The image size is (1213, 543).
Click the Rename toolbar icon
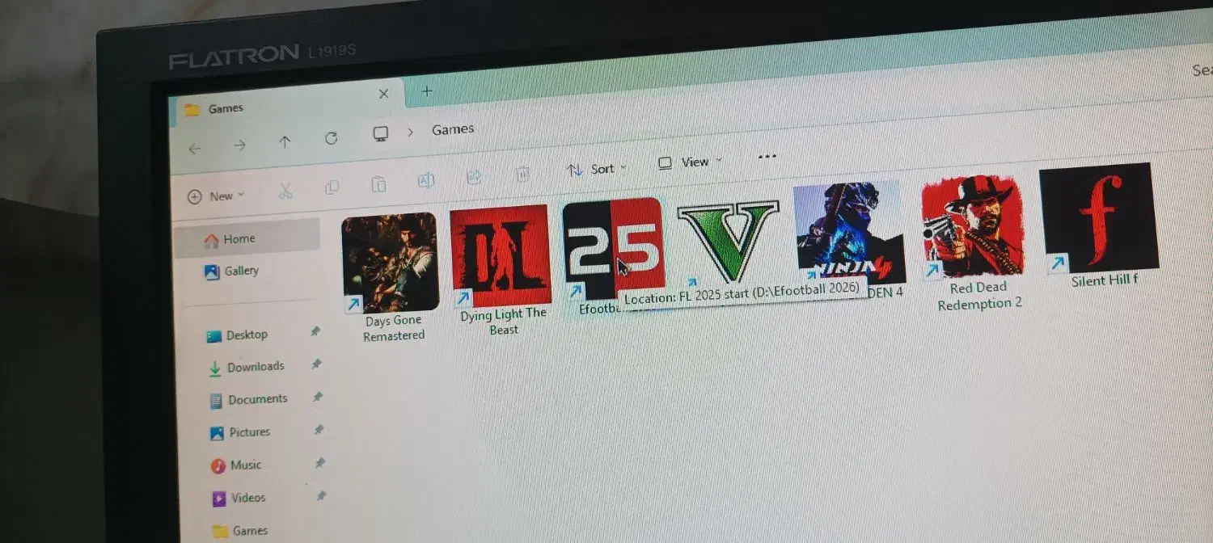point(426,181)
